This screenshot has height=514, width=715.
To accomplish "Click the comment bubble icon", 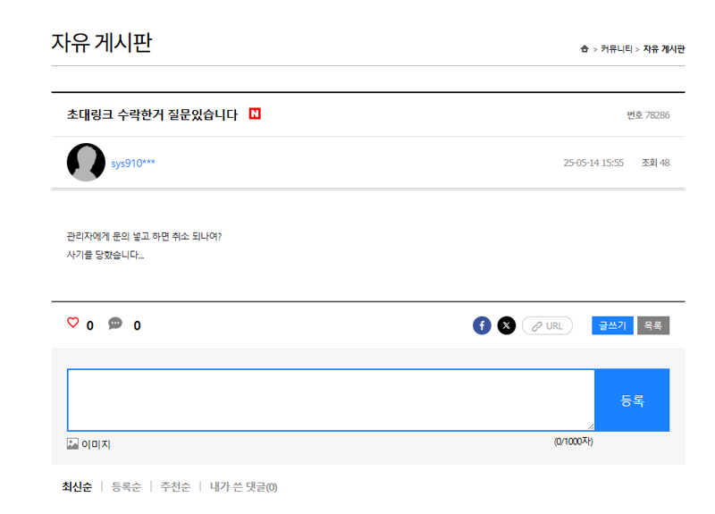I will pos(115,324).
